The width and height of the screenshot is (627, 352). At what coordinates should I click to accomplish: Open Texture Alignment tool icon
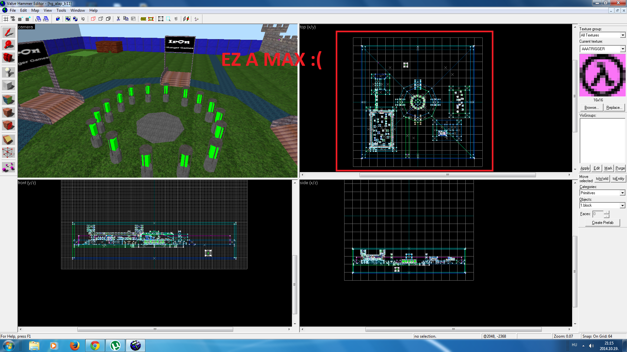click(x=186, y=19)
